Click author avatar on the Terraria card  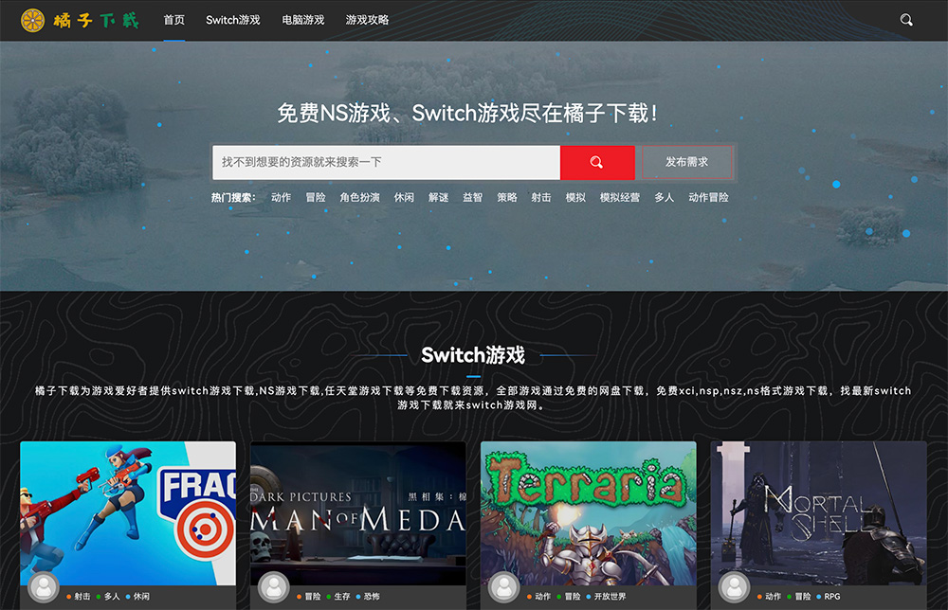503,586
